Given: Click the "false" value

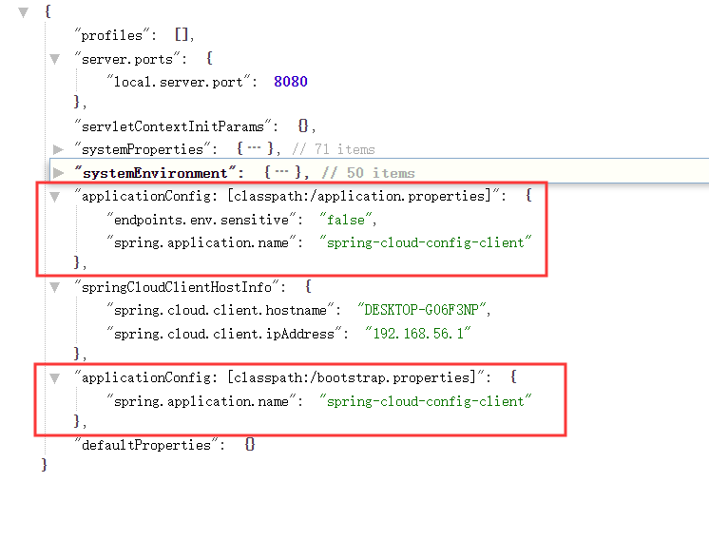Looking at the screenshot, I should coord(346,220).
